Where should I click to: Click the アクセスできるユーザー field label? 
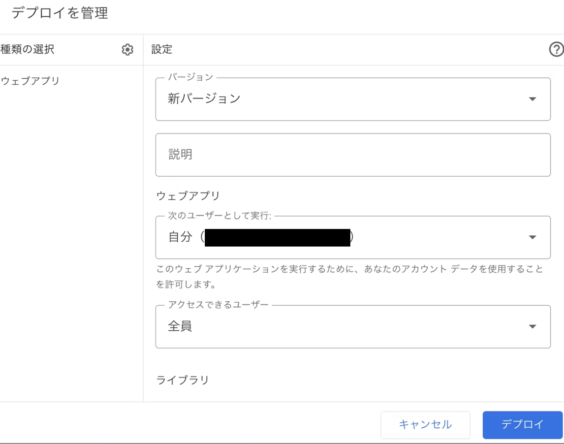[218, 305]
